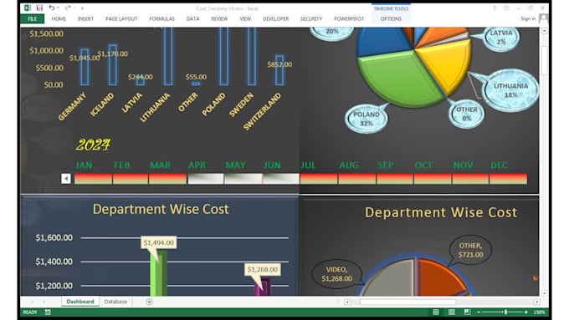Click Ribbon Display Options icon

pos(506,8)
